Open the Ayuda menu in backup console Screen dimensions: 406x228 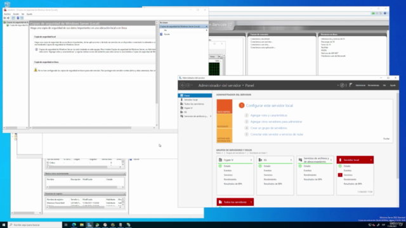coord(29,14)
